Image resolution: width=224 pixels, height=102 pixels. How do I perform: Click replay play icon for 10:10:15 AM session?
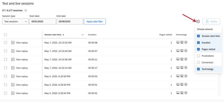(13, 68)
